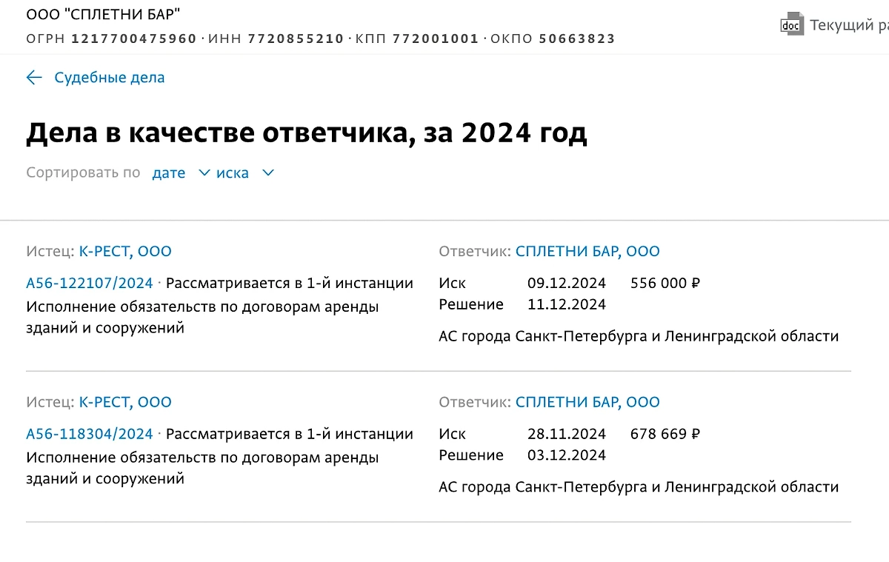Click the heading Дела в качестве ответчика
This screenshot has height=562, width=889.
pos(307,133)
